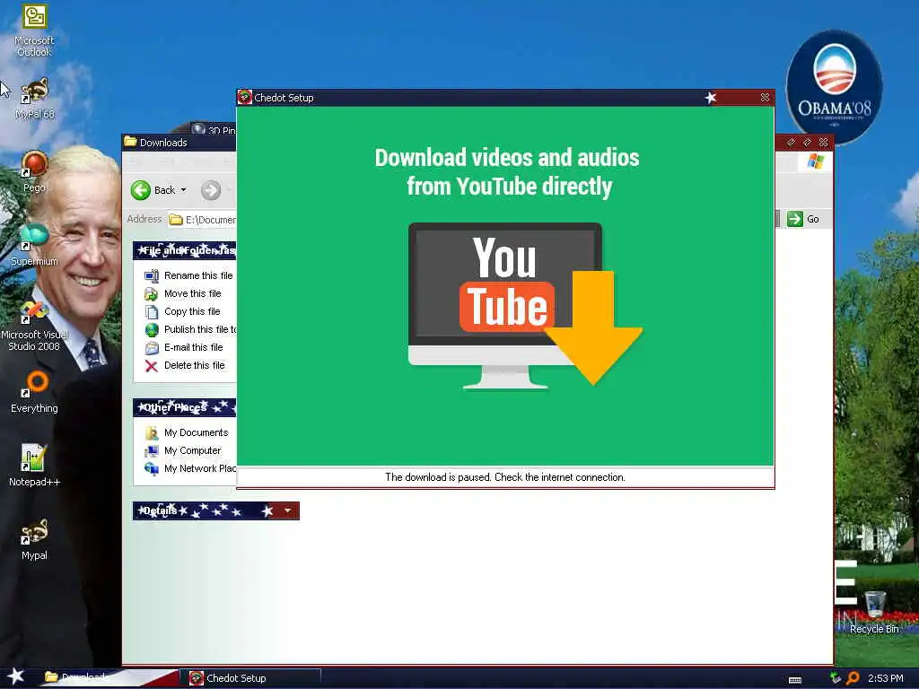This screenshot has height=689, width=919.
Task: Collapse the Other Places panel header
Action: pyautogui.click(x=185, y=407)
